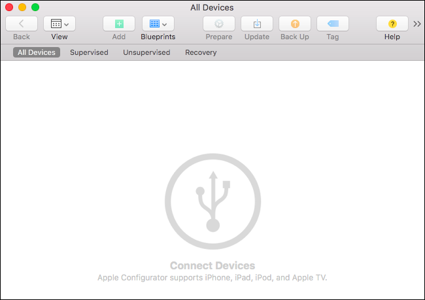Click the yellow minimize window button
The width and height of the screenshot is (425, 300).
point(22,7)
